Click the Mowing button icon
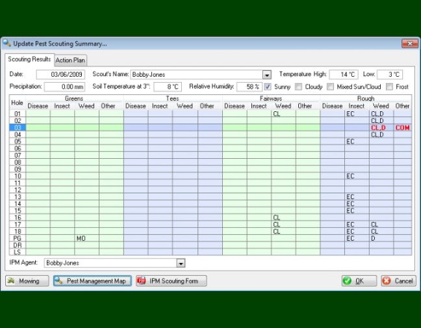Viewport: 421px width, 328px height. tap(13, 281)
